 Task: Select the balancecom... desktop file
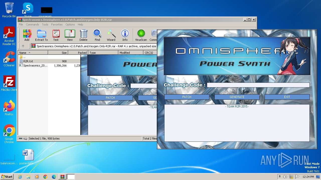pyautogui.click(x=9, y=159)
